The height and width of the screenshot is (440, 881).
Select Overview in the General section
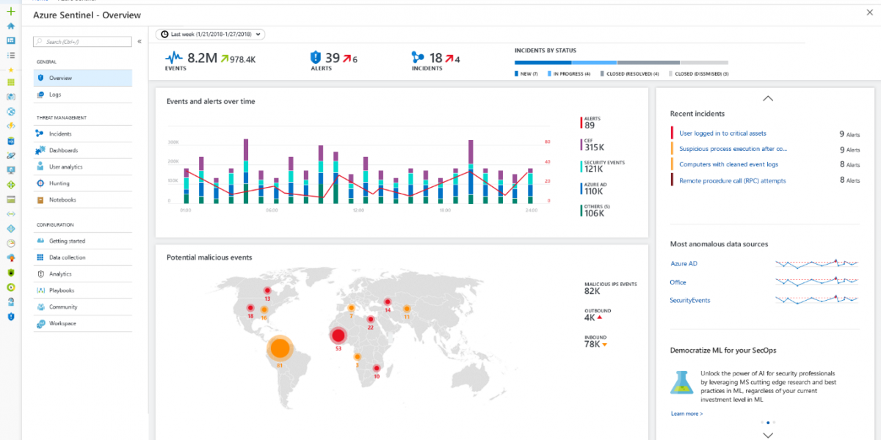coord(83,78)
